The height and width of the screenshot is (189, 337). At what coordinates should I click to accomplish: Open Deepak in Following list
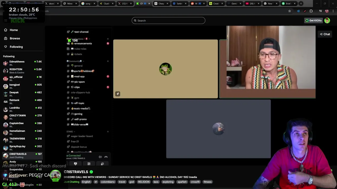(22, 94)
